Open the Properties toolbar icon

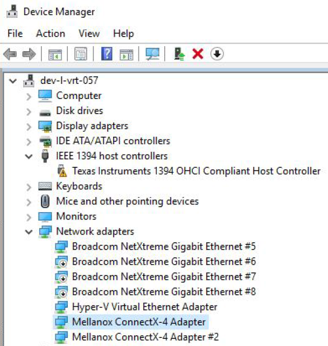point(81,54)
